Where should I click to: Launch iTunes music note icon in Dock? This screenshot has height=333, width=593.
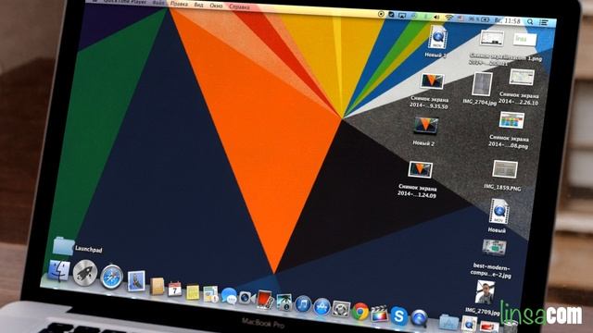click(x=303, y=304)
